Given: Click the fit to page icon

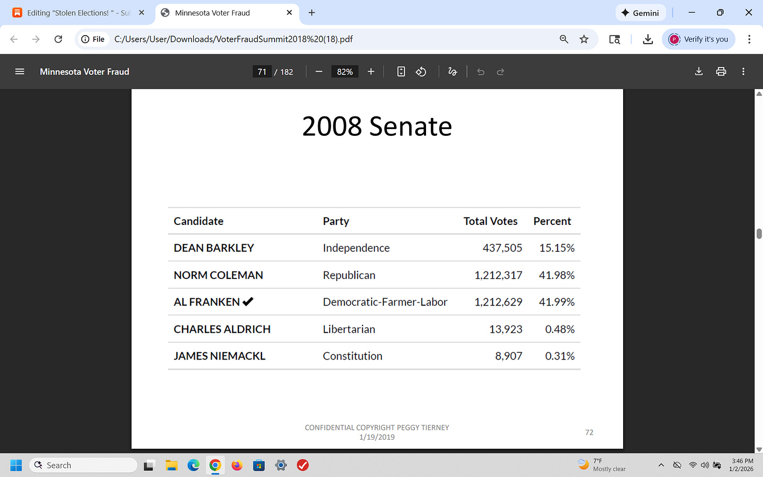Looking at the screenshot, I should (x=401, y=72).
